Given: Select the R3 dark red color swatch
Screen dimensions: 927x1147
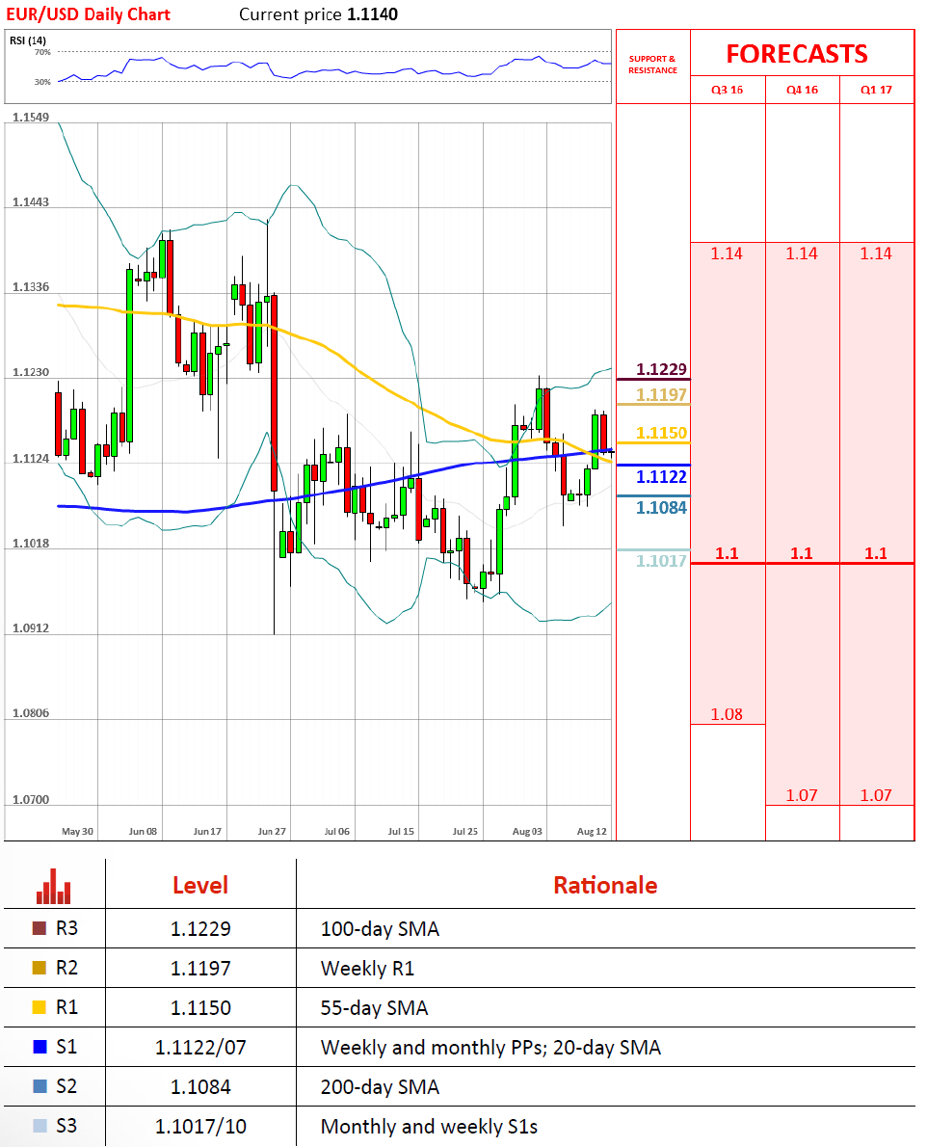Looking at the screenshot, I should coord(40,928).
